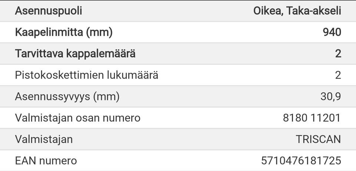356x171 pixels.
Task: Select the EAN numero label
Action: (46, 161)
